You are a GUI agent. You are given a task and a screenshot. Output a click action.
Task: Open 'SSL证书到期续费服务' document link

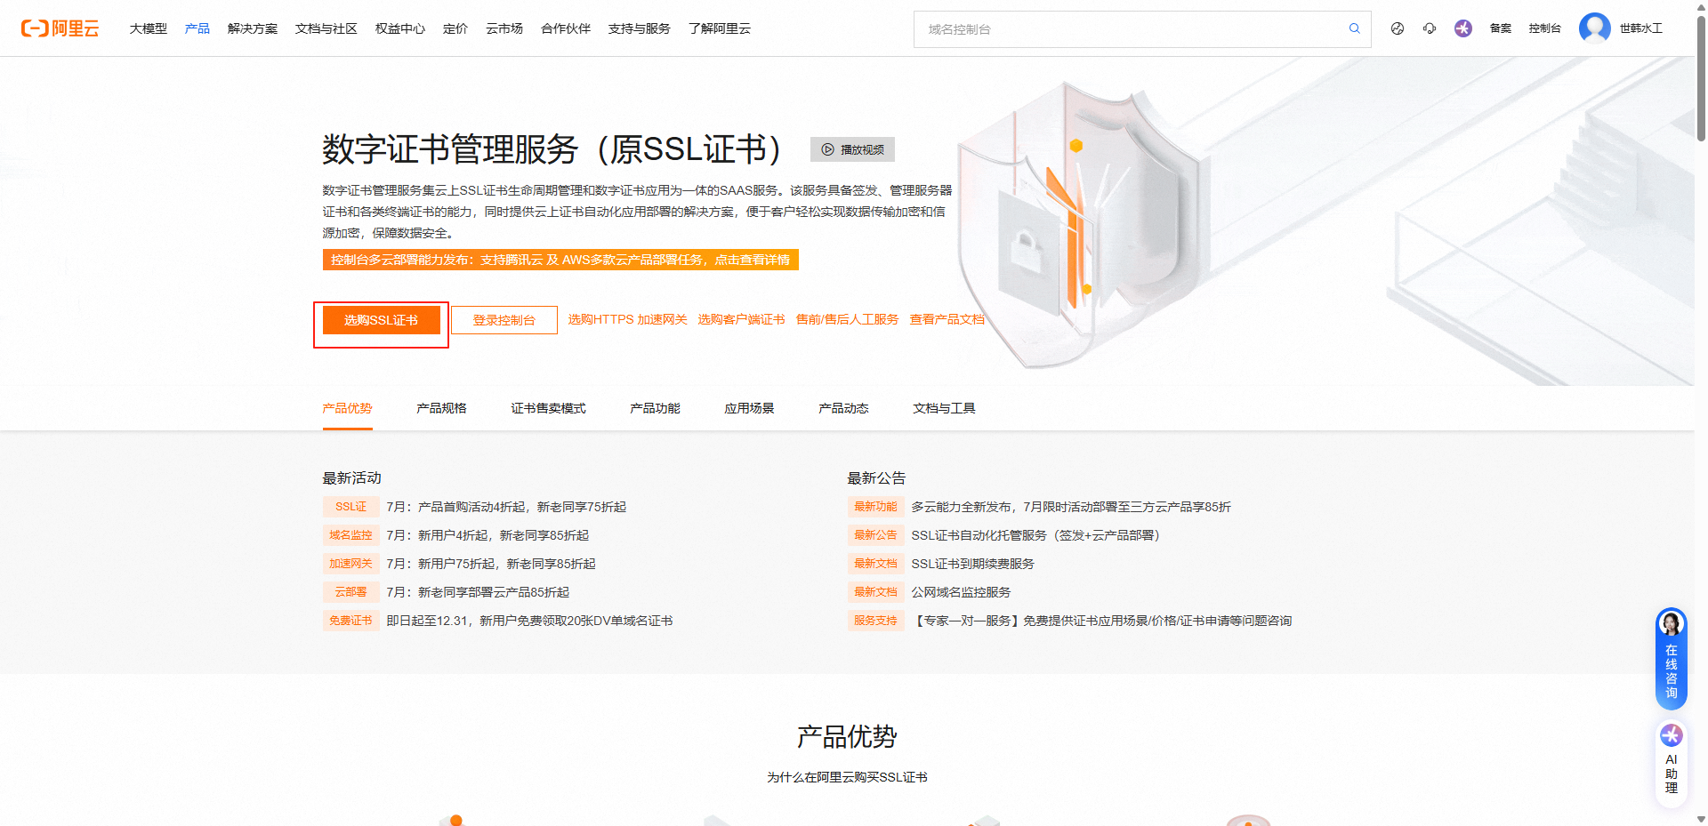[973, 564]
